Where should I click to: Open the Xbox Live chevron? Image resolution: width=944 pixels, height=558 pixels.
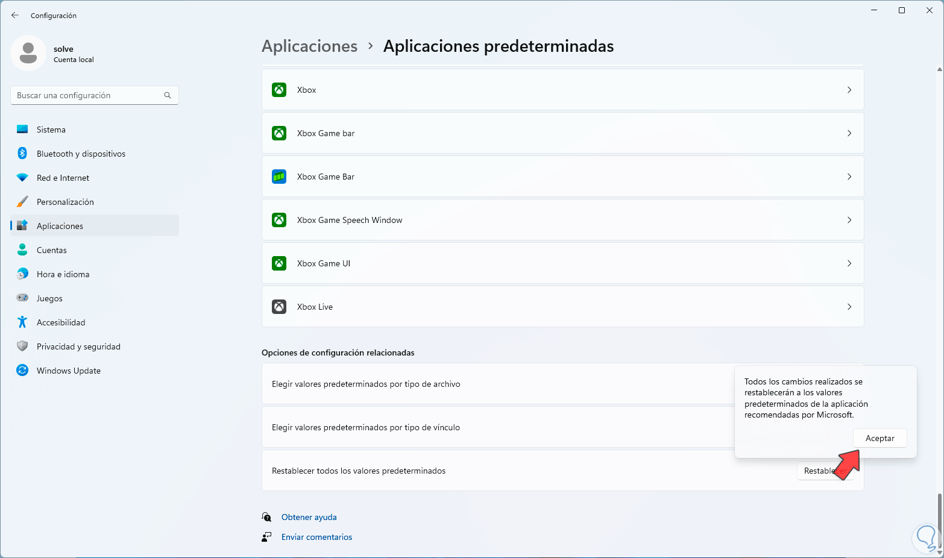coord(849,307)
